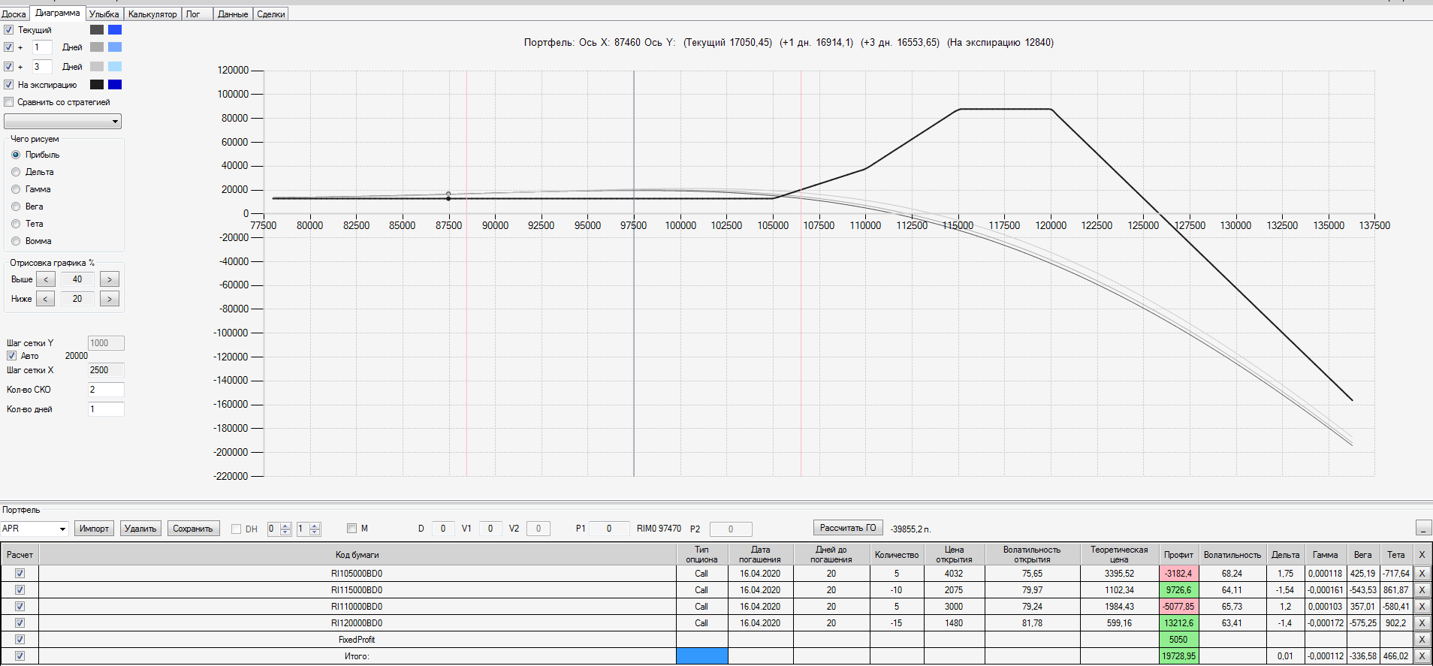Select the Вомма radio button

(16, 241)
